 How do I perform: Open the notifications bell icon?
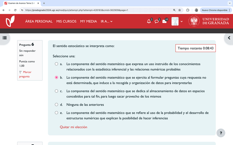[x=149, y=21]
